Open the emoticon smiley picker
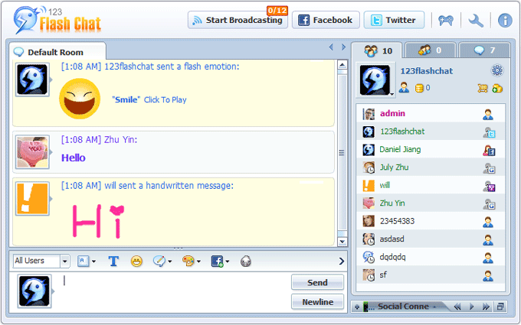 point(136,261)
